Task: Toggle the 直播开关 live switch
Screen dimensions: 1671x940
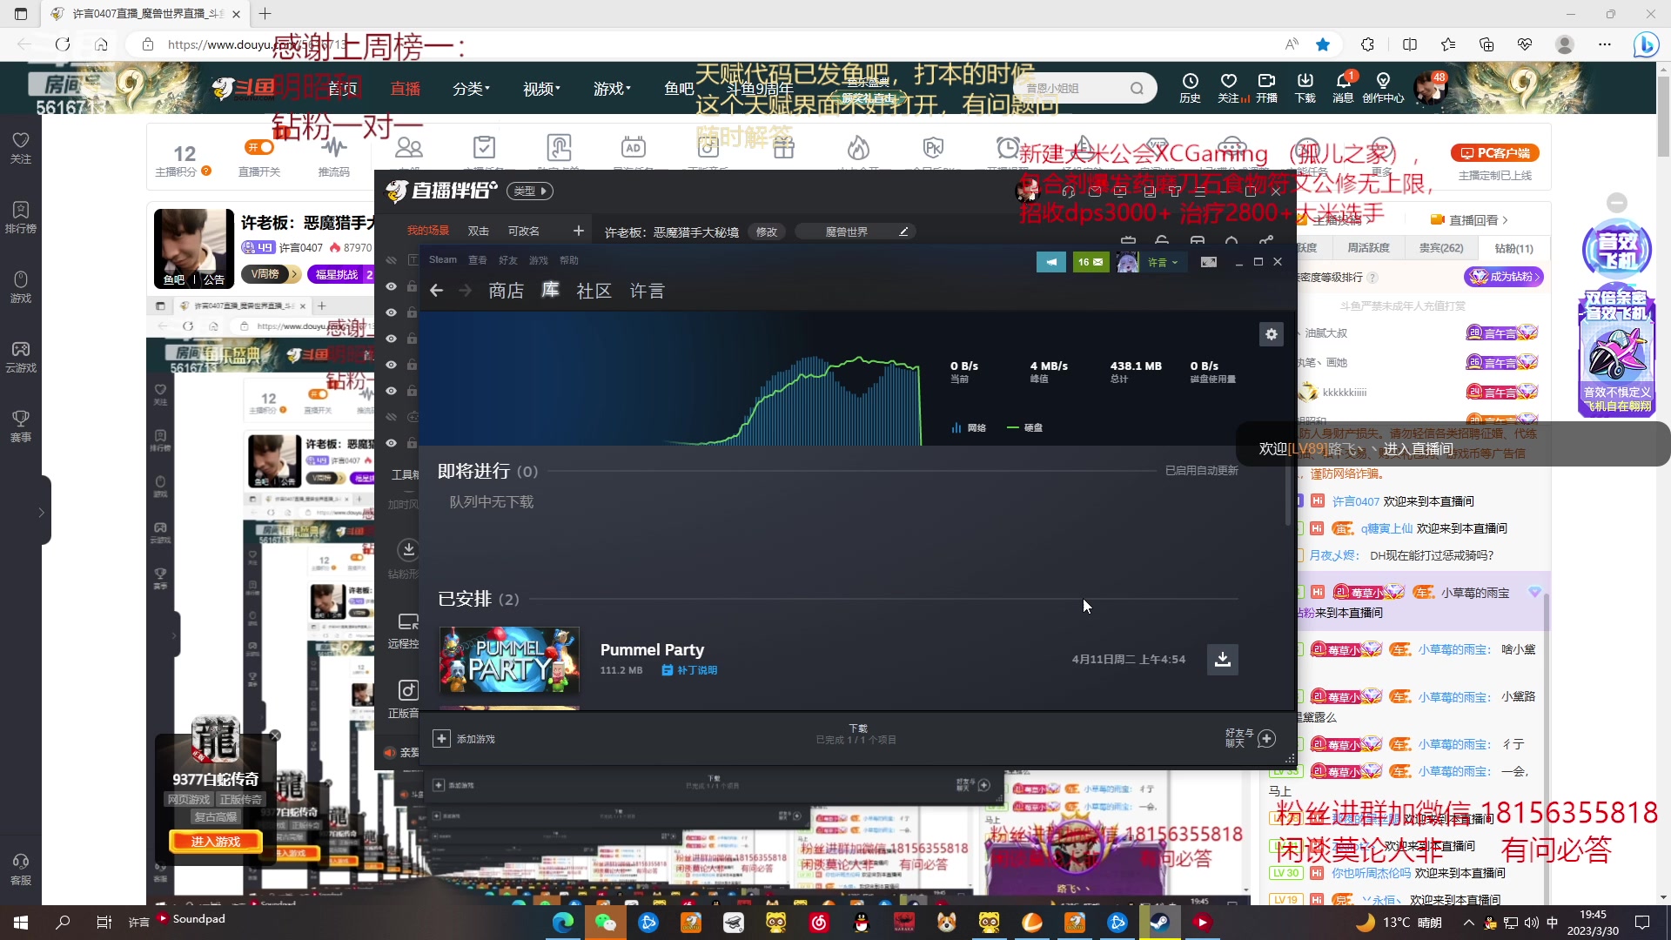Action: coord(259,147)
